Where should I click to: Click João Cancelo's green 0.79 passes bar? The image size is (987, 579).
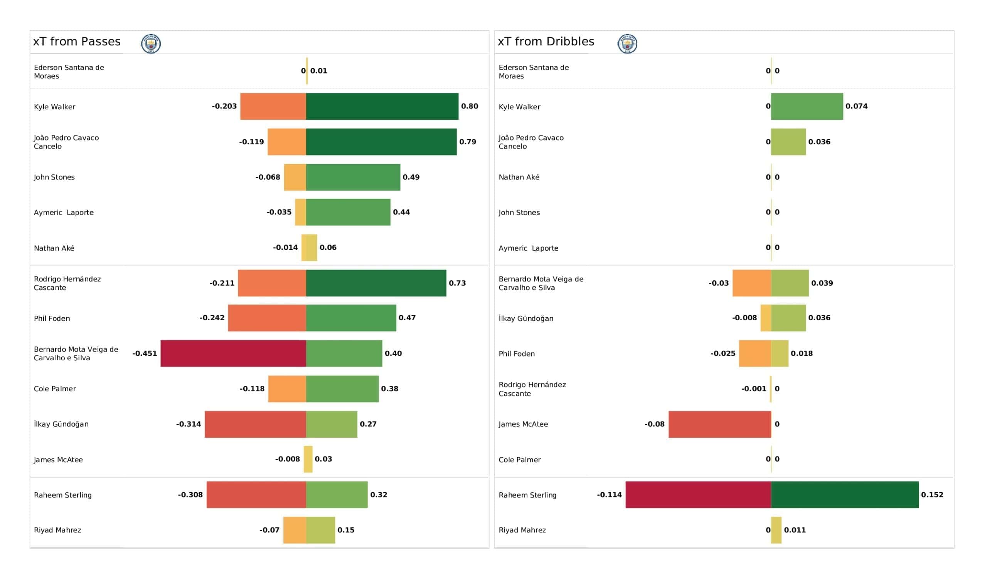381,142
